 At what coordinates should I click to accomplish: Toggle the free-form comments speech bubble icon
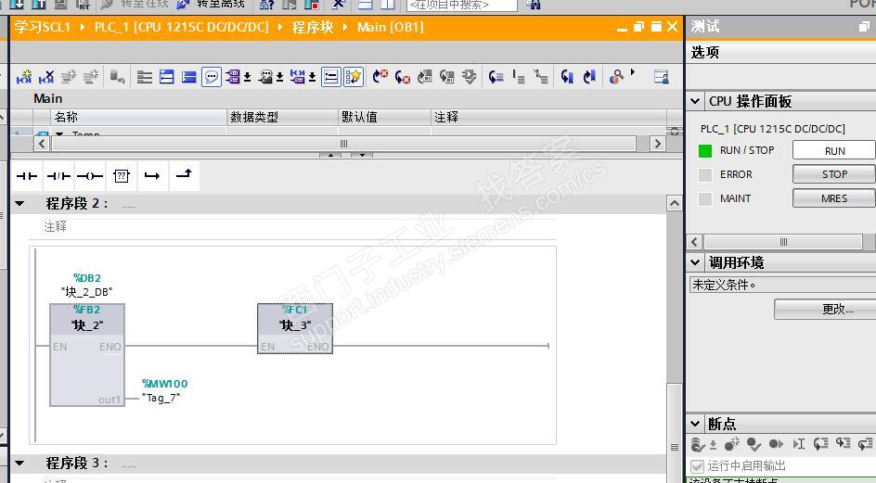click(x=212, y=77)
